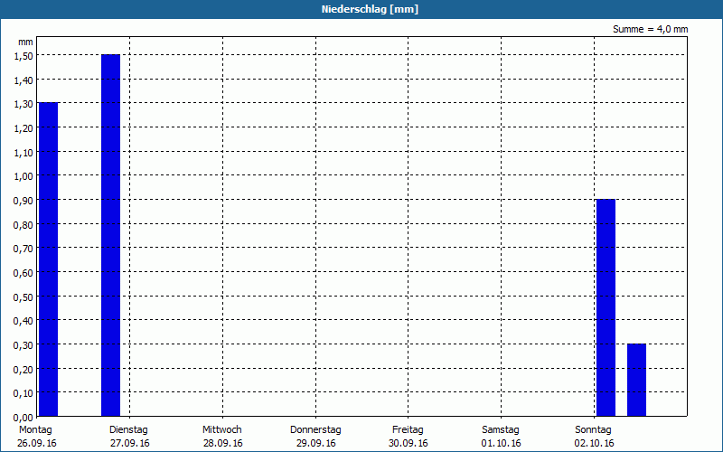Click the 1,10 y-axis value
The width and height of the screenshot is (723, 452).
click(x=23, y=152)
